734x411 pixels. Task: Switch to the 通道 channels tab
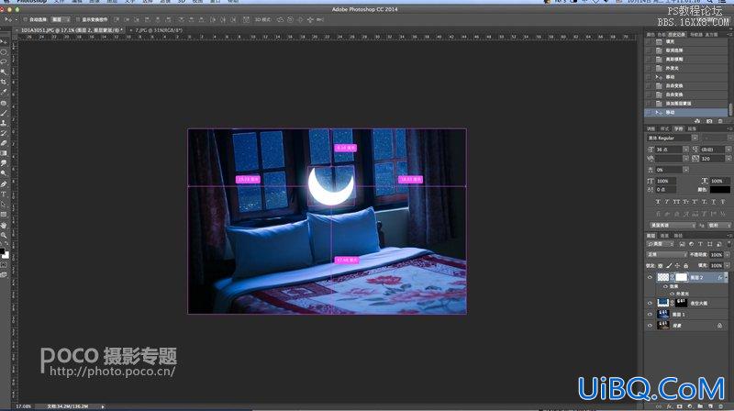(x=664, y=236)
